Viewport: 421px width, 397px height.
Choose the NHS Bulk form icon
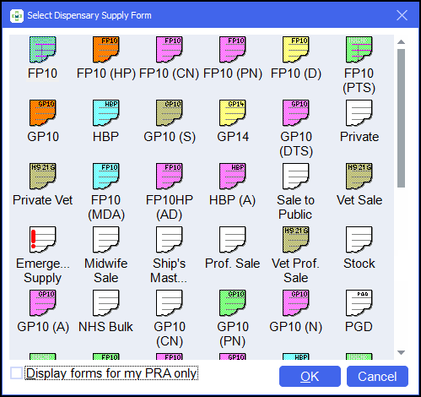coord(106,303)
